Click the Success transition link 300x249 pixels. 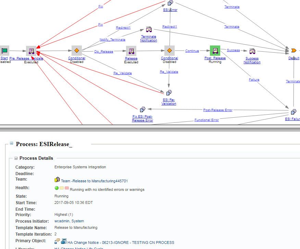pos(233,50)
